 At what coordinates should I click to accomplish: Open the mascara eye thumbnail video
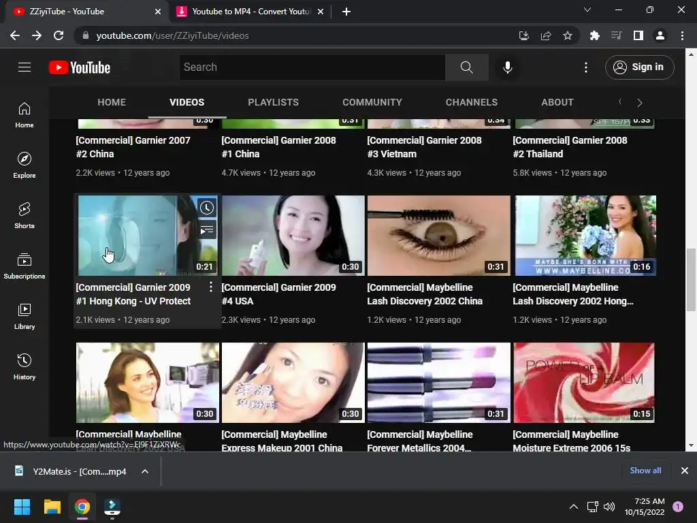point(439,236)
